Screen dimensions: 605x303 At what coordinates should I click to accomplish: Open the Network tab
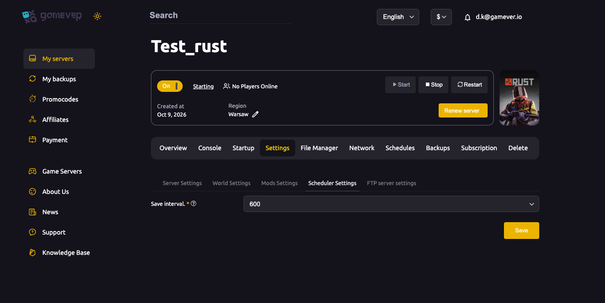[362, 148]
